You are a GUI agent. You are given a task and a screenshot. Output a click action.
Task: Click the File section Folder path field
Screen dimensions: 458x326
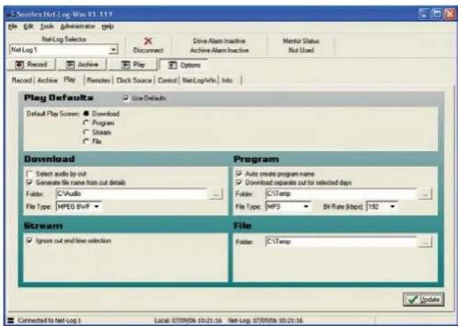341,242
